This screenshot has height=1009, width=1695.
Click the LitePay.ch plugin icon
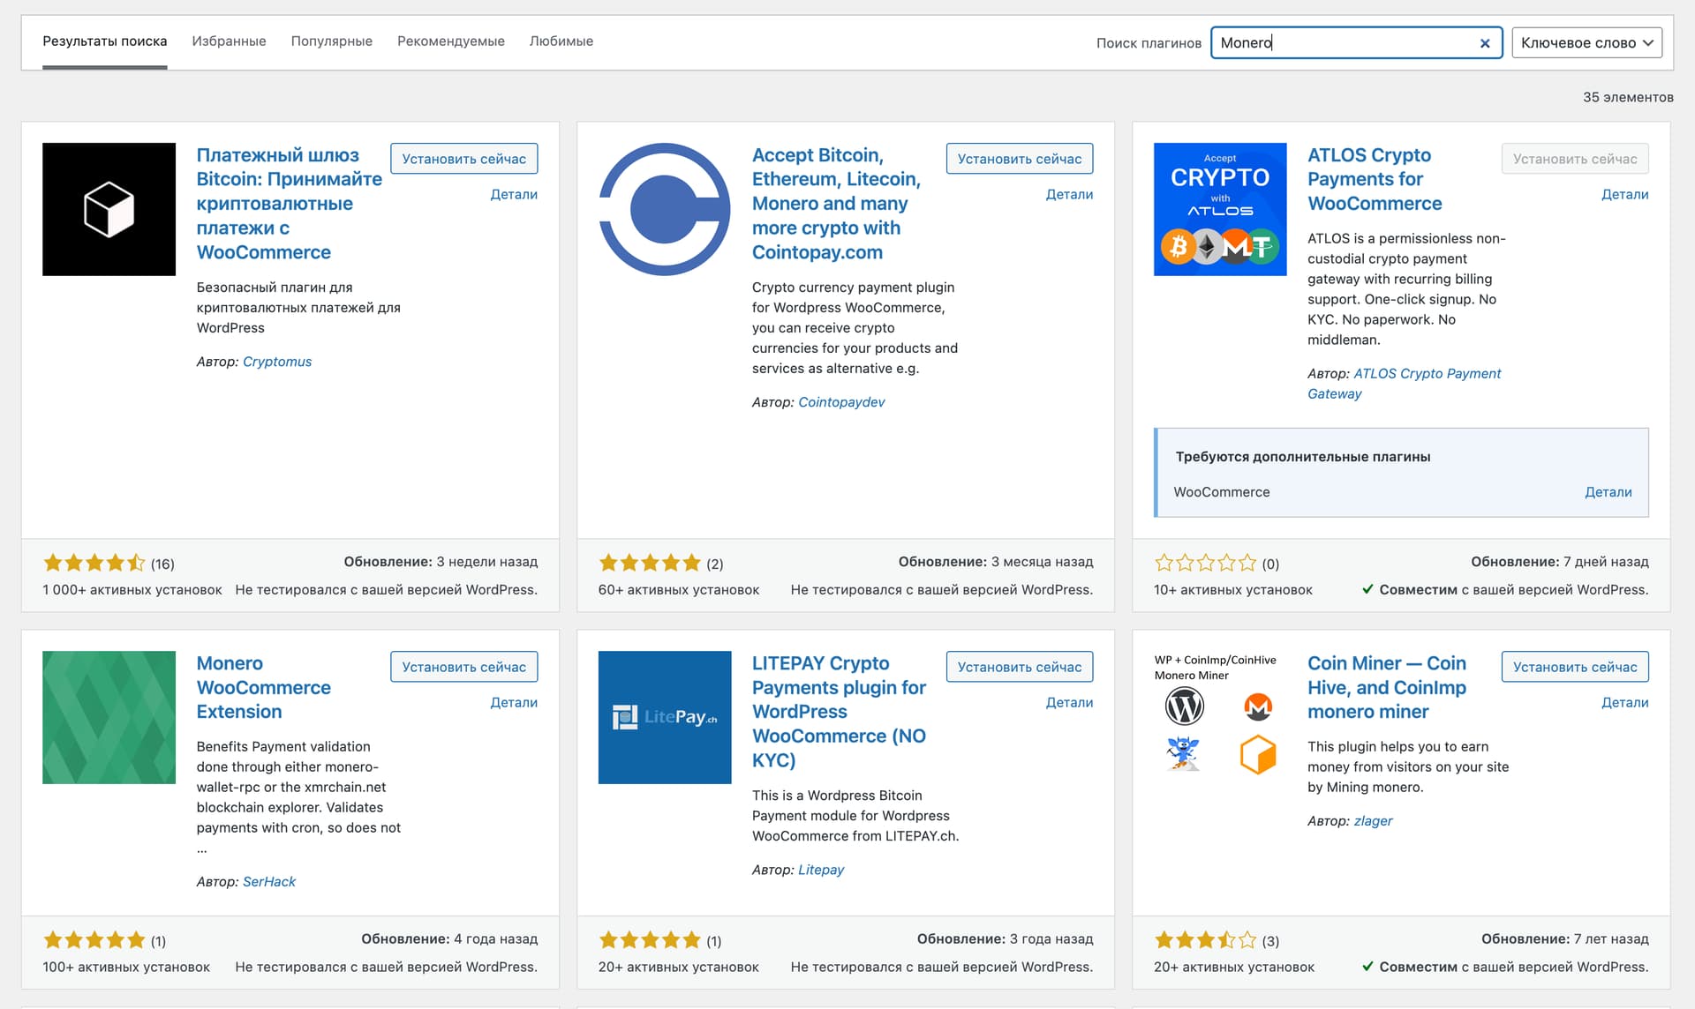tap(664, 717)
